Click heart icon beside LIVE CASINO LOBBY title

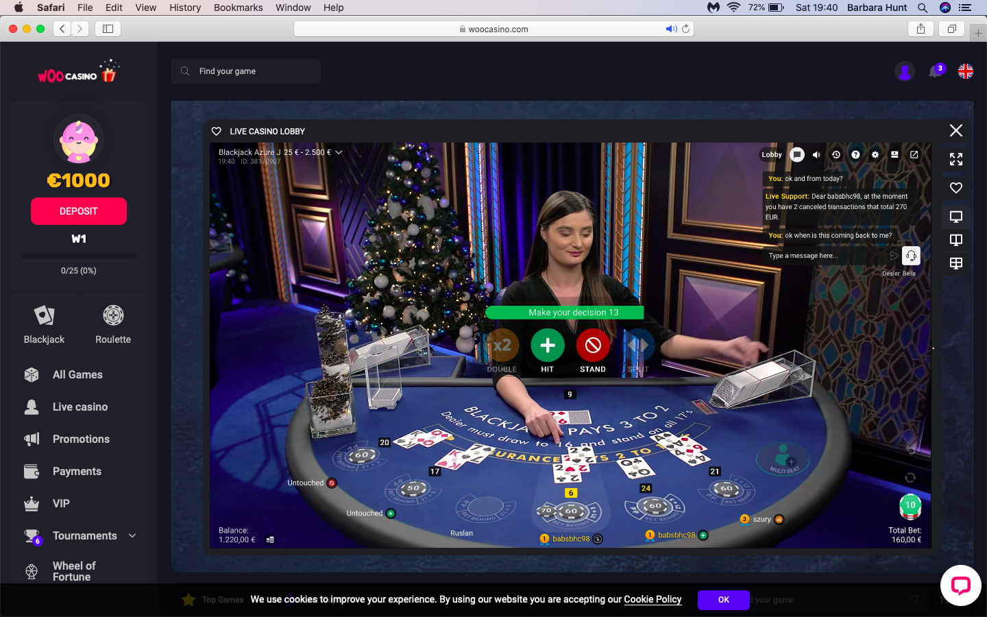[217, 132]
